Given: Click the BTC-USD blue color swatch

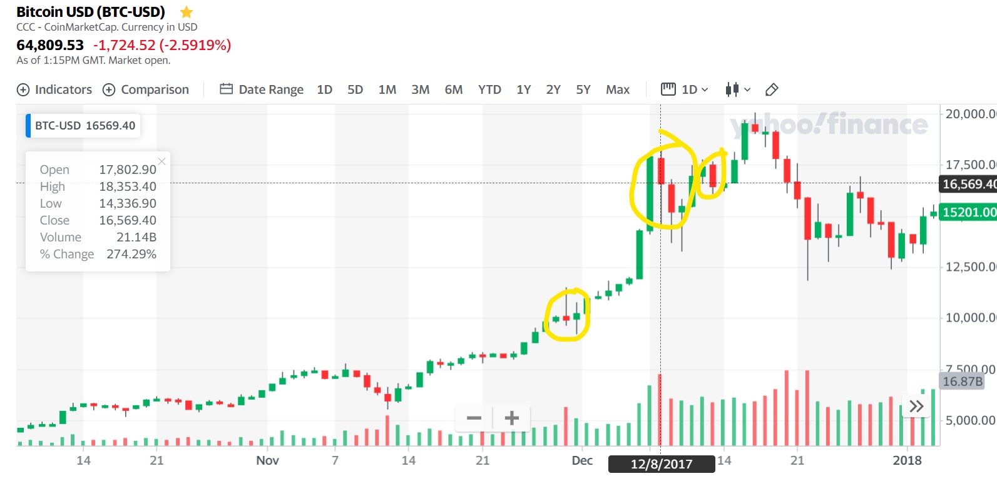Looking at the screenshot, I should point(28,126).
